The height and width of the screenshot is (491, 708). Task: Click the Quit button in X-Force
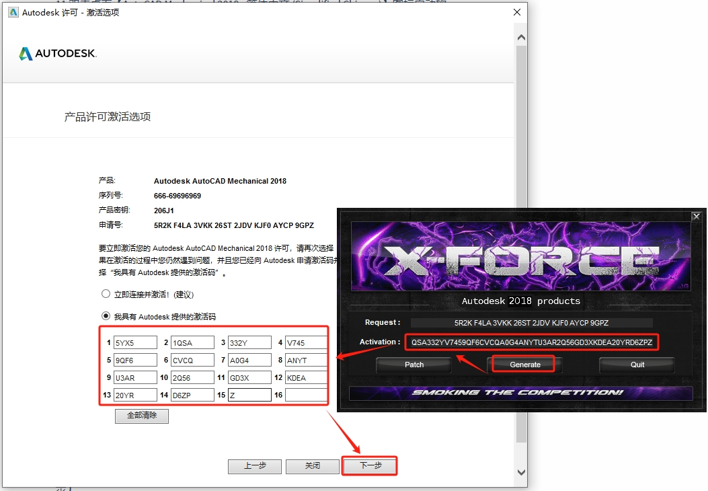point(637,365)
